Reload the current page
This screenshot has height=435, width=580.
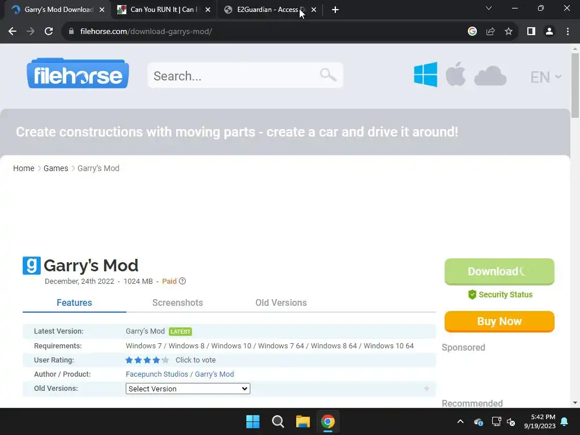point(49,32)
